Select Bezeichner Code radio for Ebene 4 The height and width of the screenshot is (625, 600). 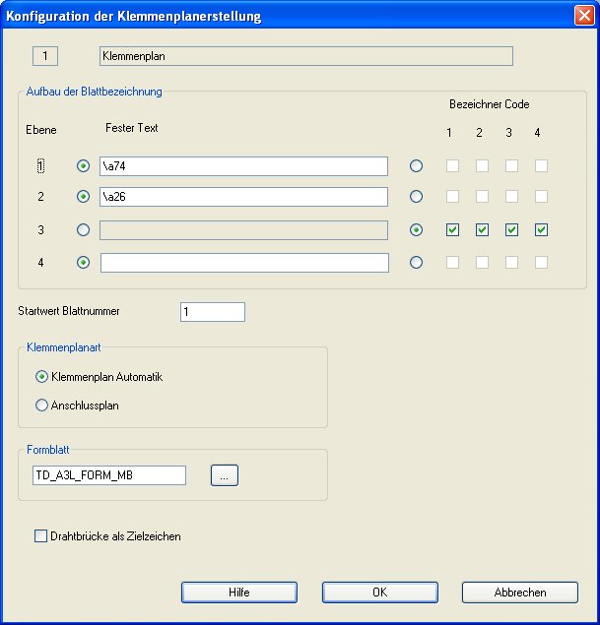pos(416,262)
